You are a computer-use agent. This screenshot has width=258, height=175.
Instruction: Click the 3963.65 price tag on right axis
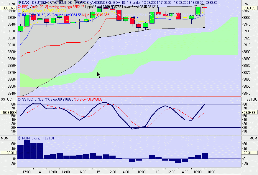point(249,8)
